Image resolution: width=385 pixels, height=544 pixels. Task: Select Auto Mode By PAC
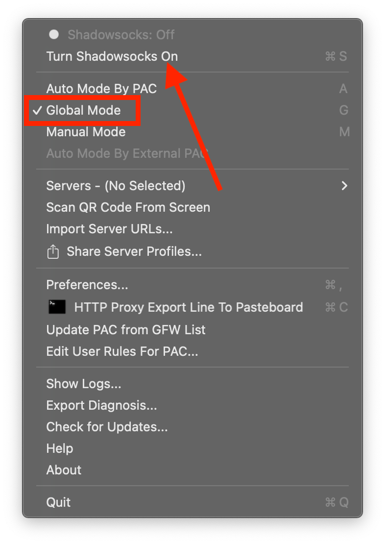click(101, 89)
